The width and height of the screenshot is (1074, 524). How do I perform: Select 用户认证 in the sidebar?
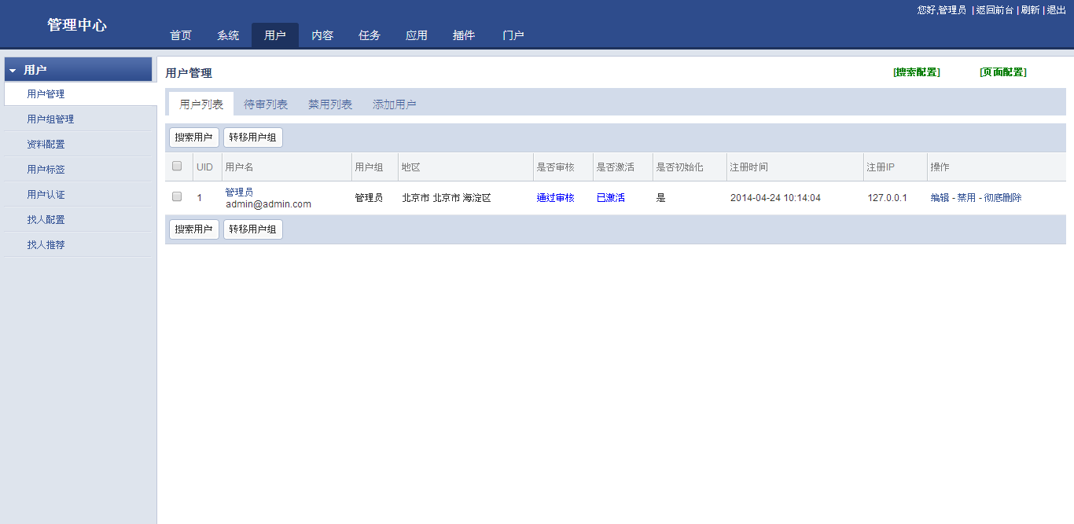pos(46,195)
